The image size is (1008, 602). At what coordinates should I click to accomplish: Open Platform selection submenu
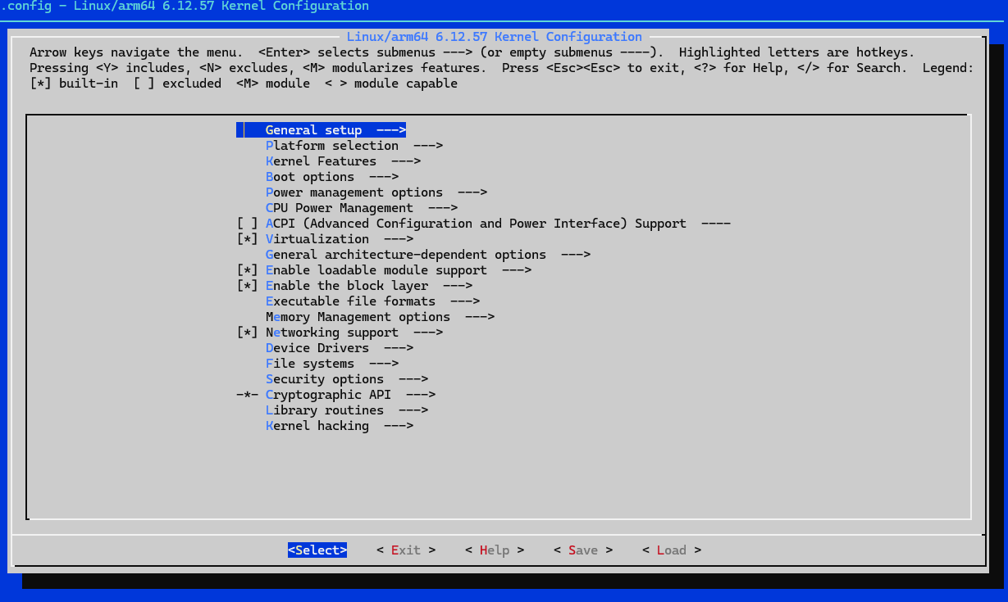[354, 146]
